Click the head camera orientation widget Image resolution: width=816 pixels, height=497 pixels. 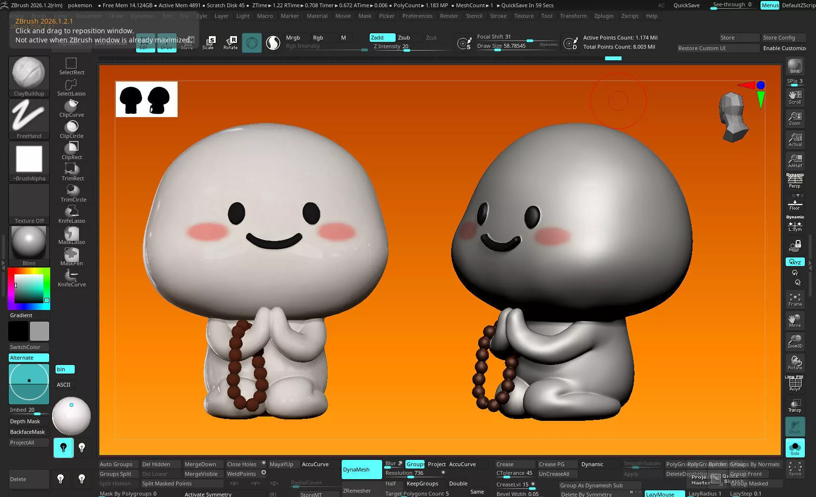point(733,117)
